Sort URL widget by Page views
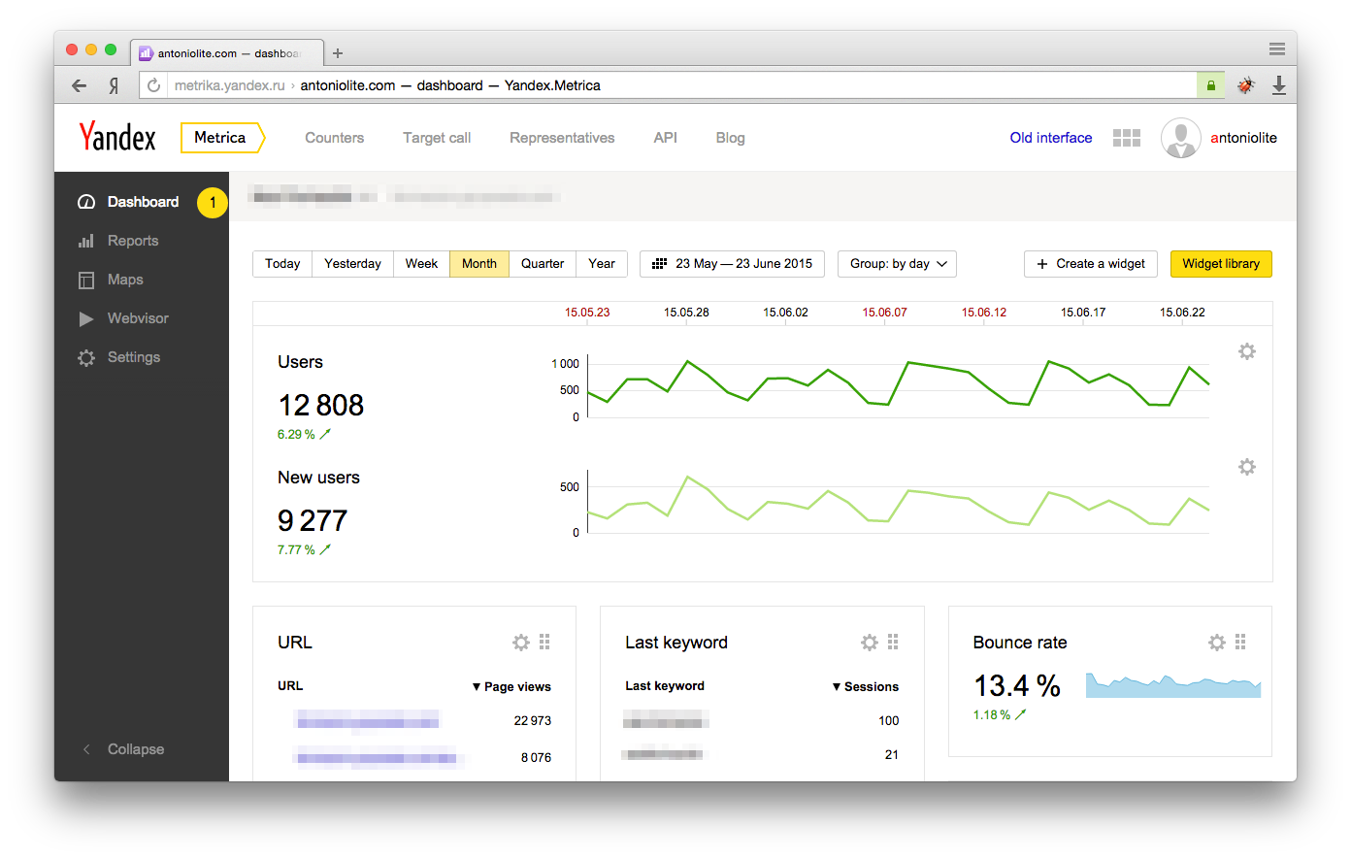The height and width of the screenshot is (859, 1351). (511, 686)
